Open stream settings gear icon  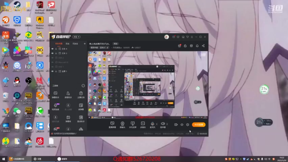(x=188, y=125)
